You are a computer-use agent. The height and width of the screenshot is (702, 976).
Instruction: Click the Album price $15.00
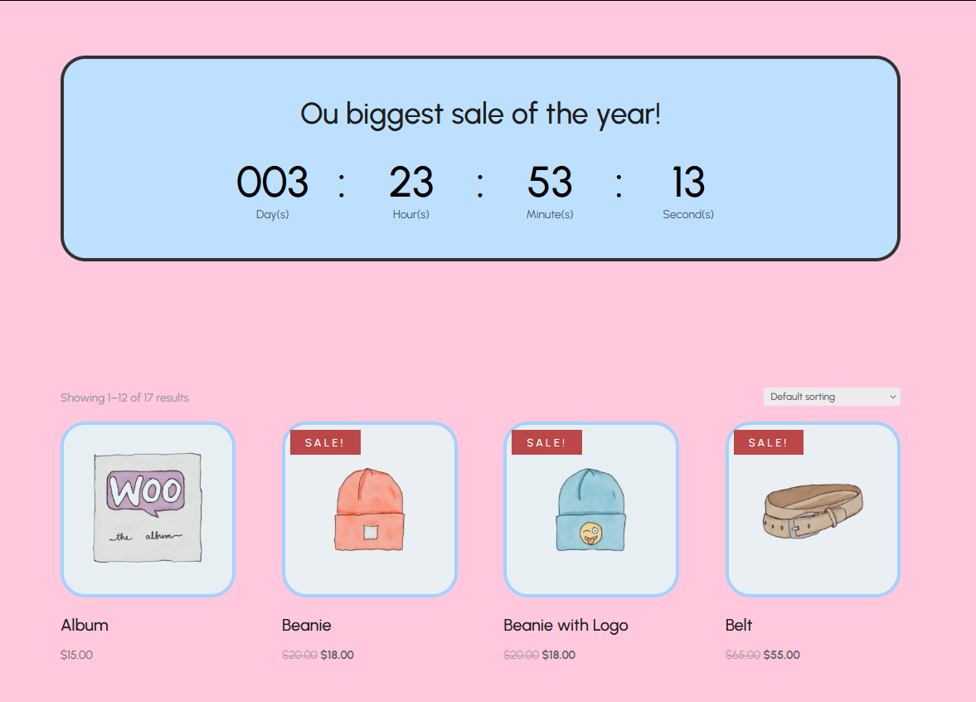[x=76, y=655]
